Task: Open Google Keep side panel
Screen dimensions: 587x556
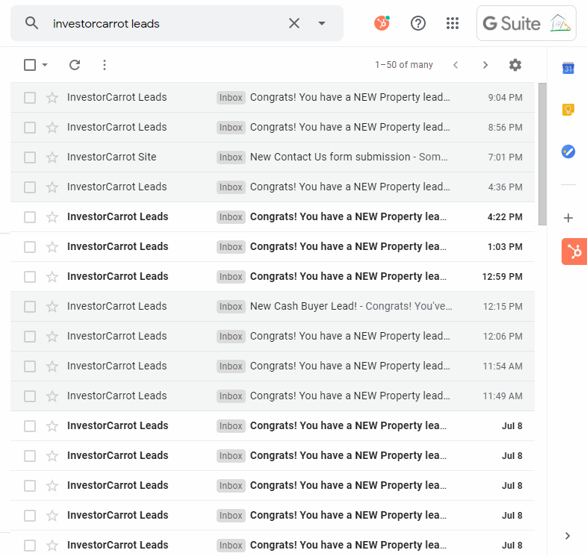Action: (568, 110)
